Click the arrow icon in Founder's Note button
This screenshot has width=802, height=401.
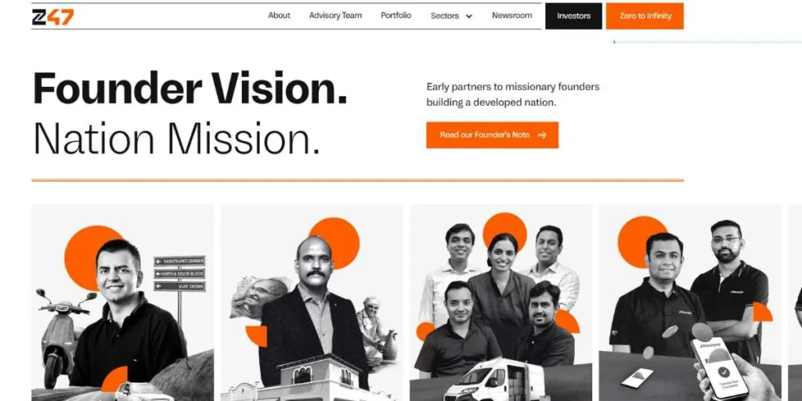[542, 135]
